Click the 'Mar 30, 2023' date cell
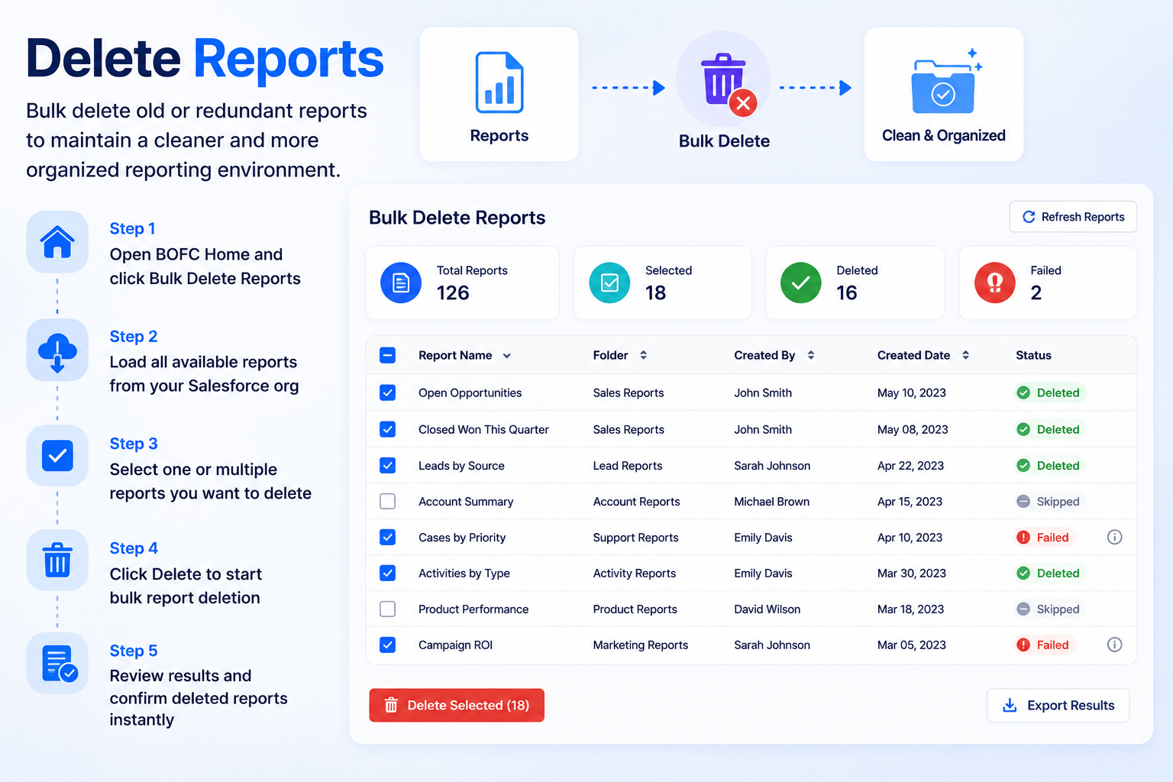Screen dimensions: 1173x782 911,573
